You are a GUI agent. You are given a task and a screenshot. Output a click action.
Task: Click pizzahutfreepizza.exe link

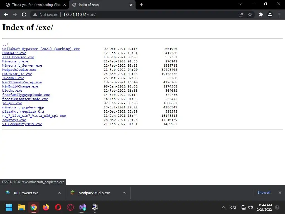(x=23, y=111)
